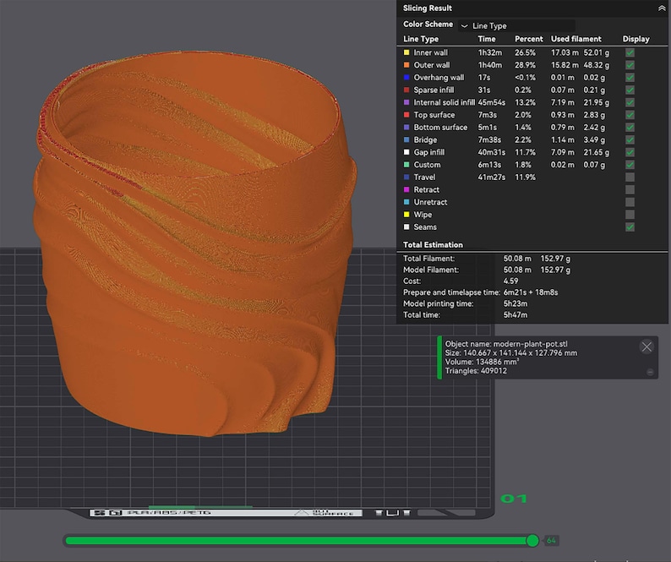Screen dimensions: 671x562
Task: Click the Total Filament 50.08 m value
Action: [517, 259]
